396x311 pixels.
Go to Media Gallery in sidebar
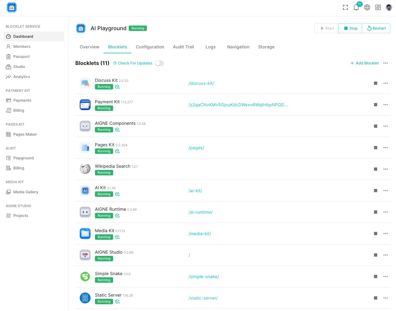(26, 192)
